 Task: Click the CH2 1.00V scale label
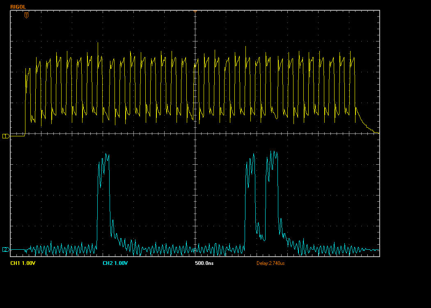115,263
